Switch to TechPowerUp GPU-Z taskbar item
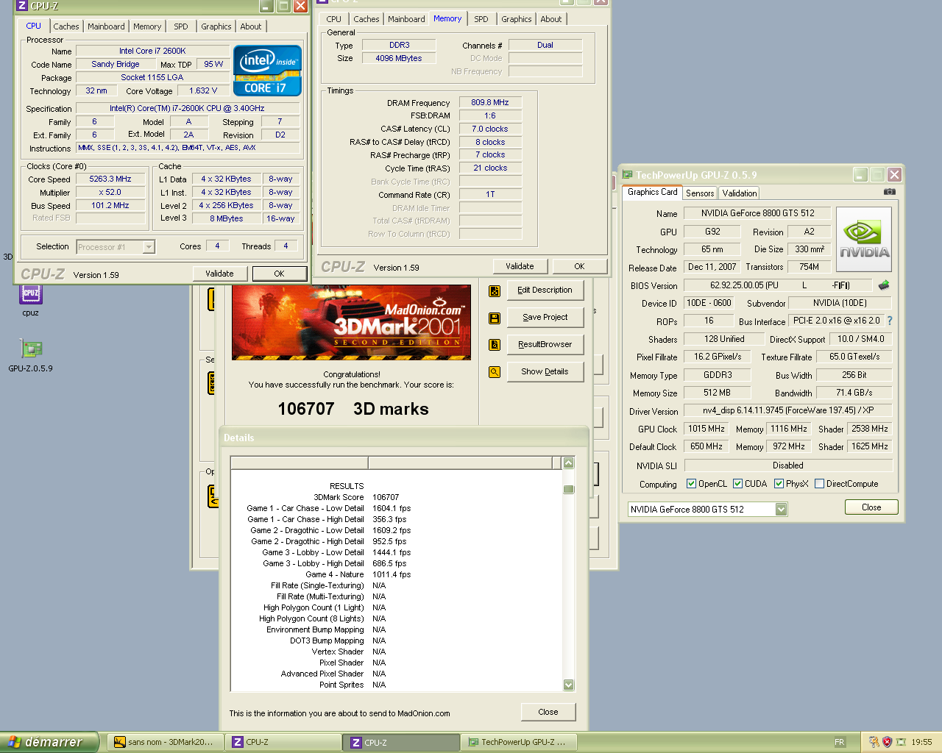The height and width of the screenshot is (753, 942). 519,742
